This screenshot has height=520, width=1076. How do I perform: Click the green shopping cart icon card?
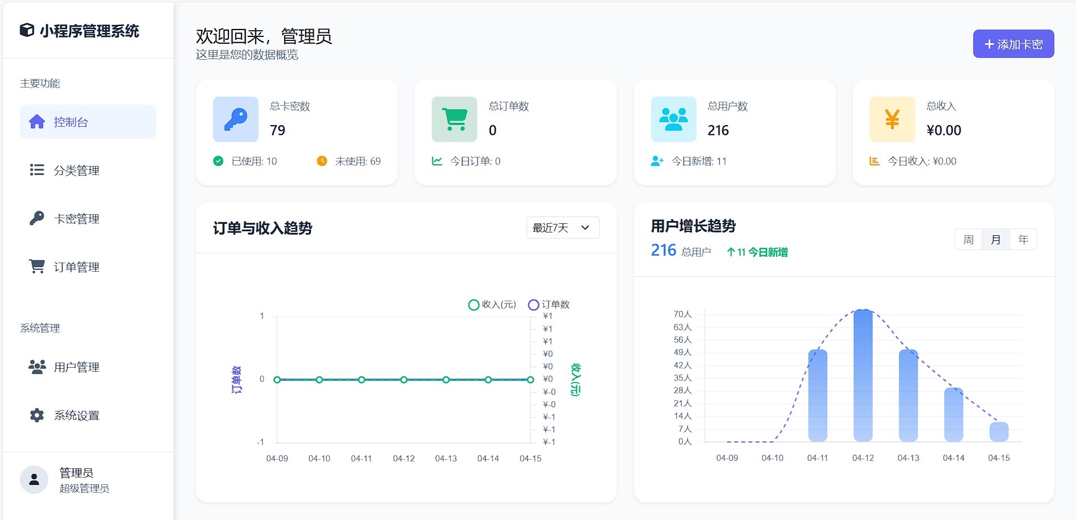coord(454,119)
